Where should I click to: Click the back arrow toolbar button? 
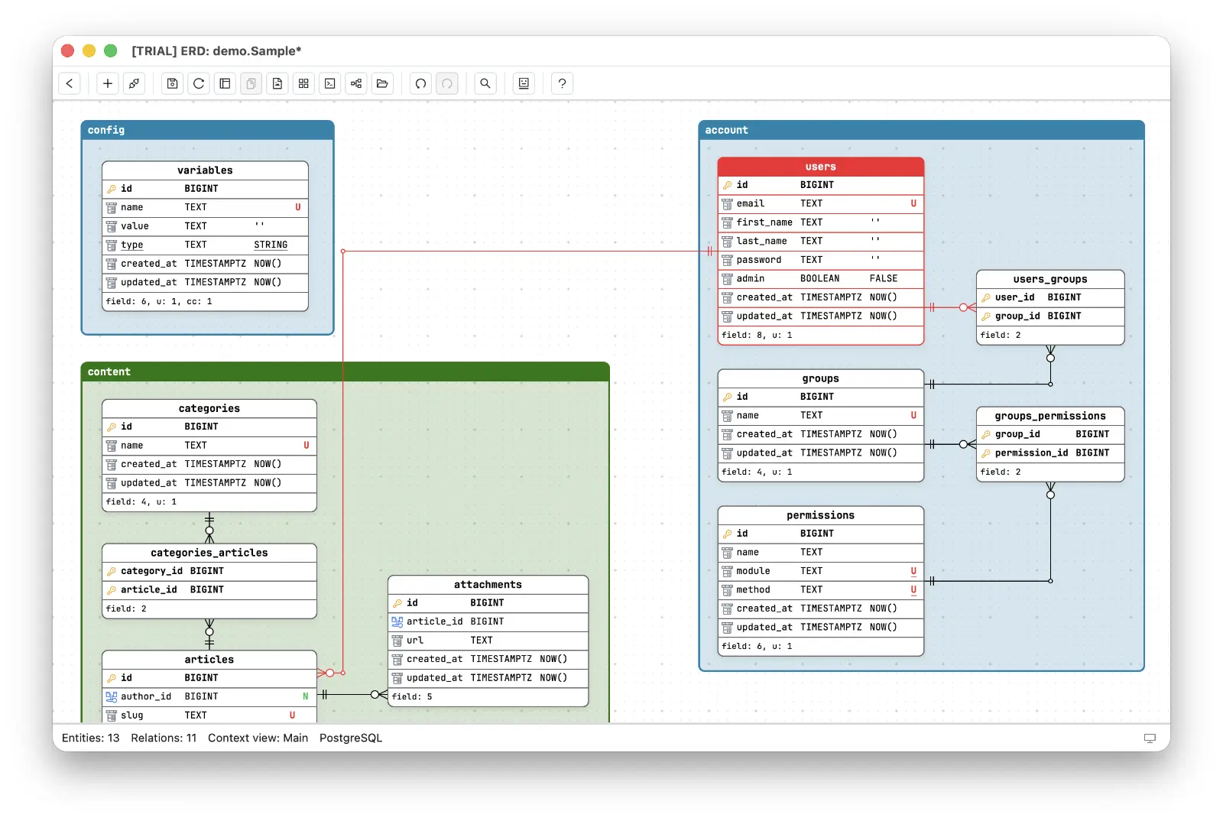pos(70,83)
